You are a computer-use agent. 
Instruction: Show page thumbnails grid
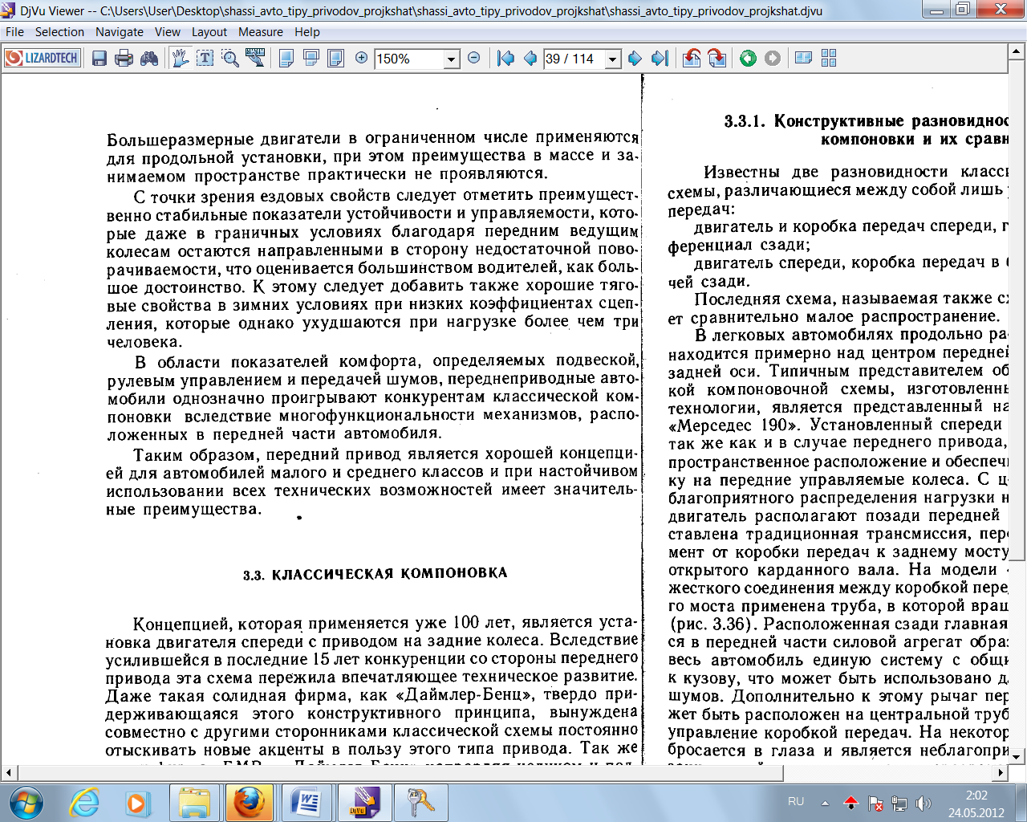(x=829, y=59)
